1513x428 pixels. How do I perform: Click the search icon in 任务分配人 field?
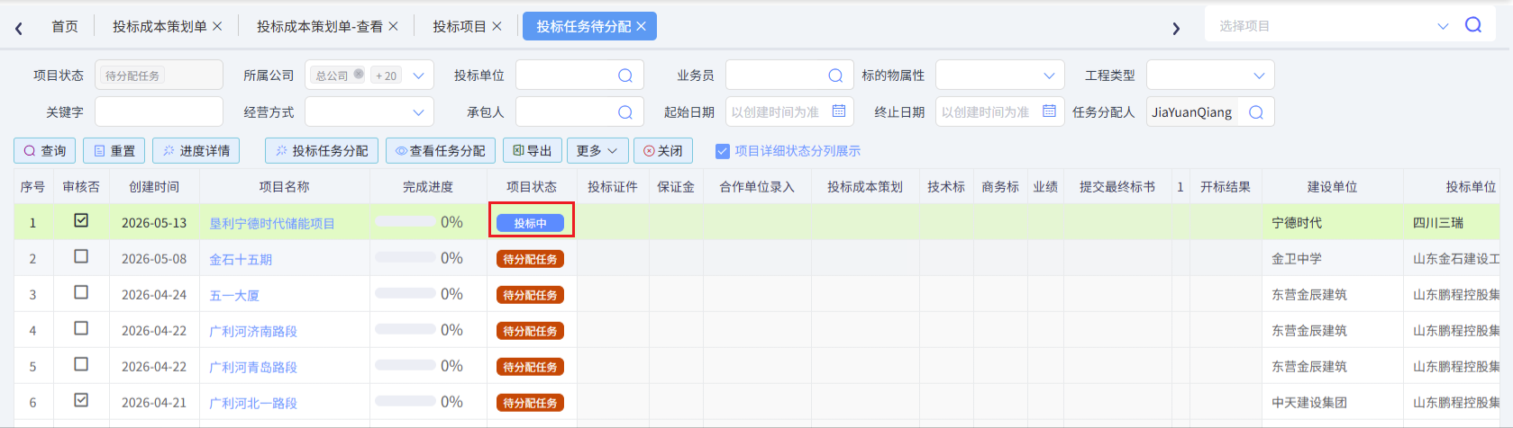click(1256, 112)
